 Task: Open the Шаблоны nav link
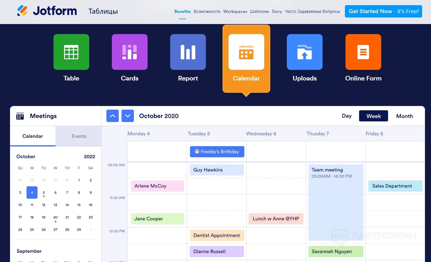(x=259, y=11)
